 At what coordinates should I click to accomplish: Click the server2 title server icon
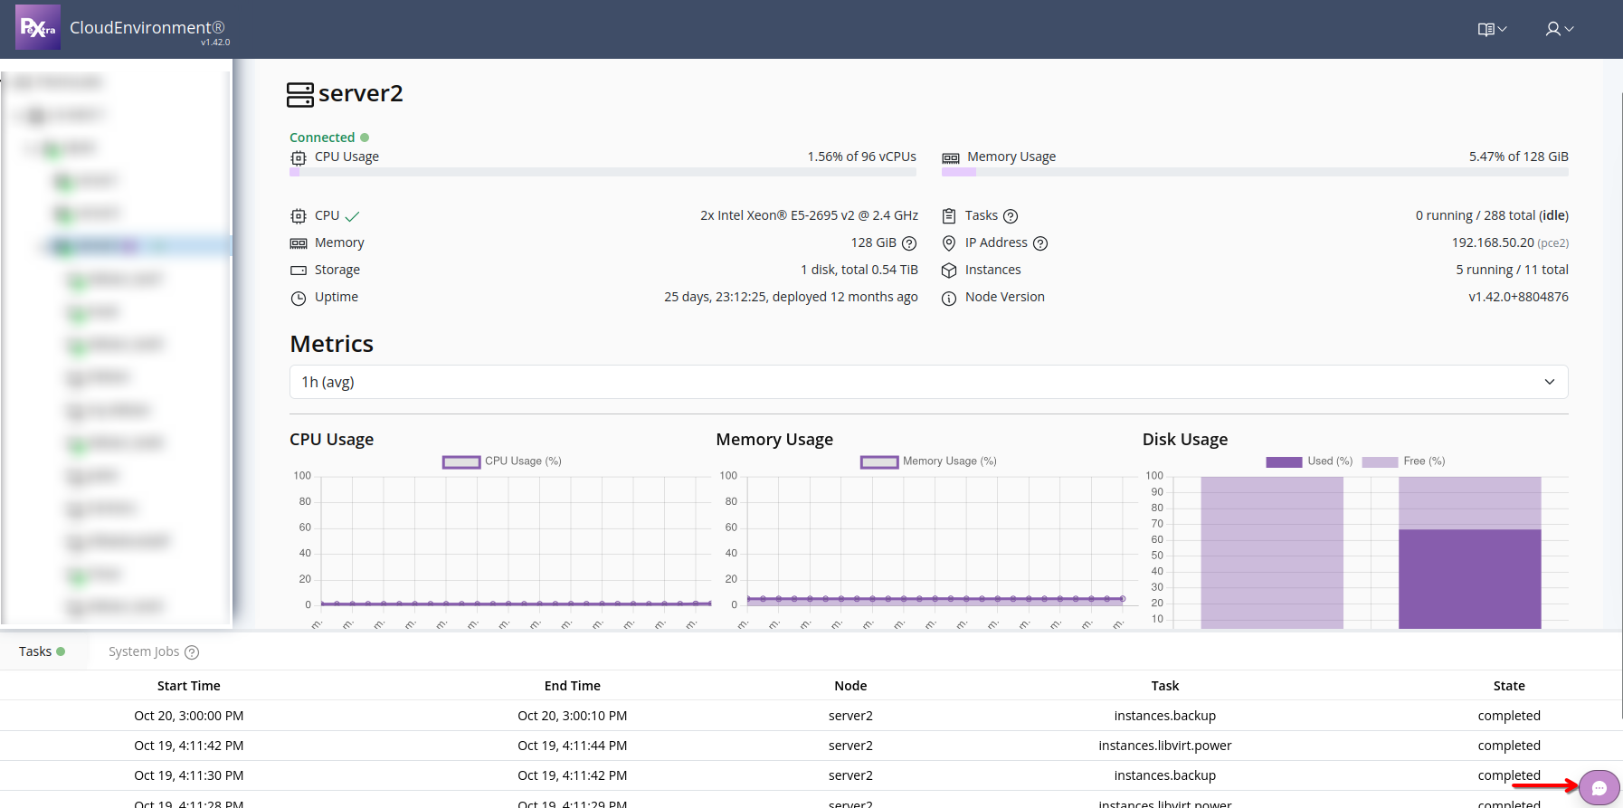[300, 94]
